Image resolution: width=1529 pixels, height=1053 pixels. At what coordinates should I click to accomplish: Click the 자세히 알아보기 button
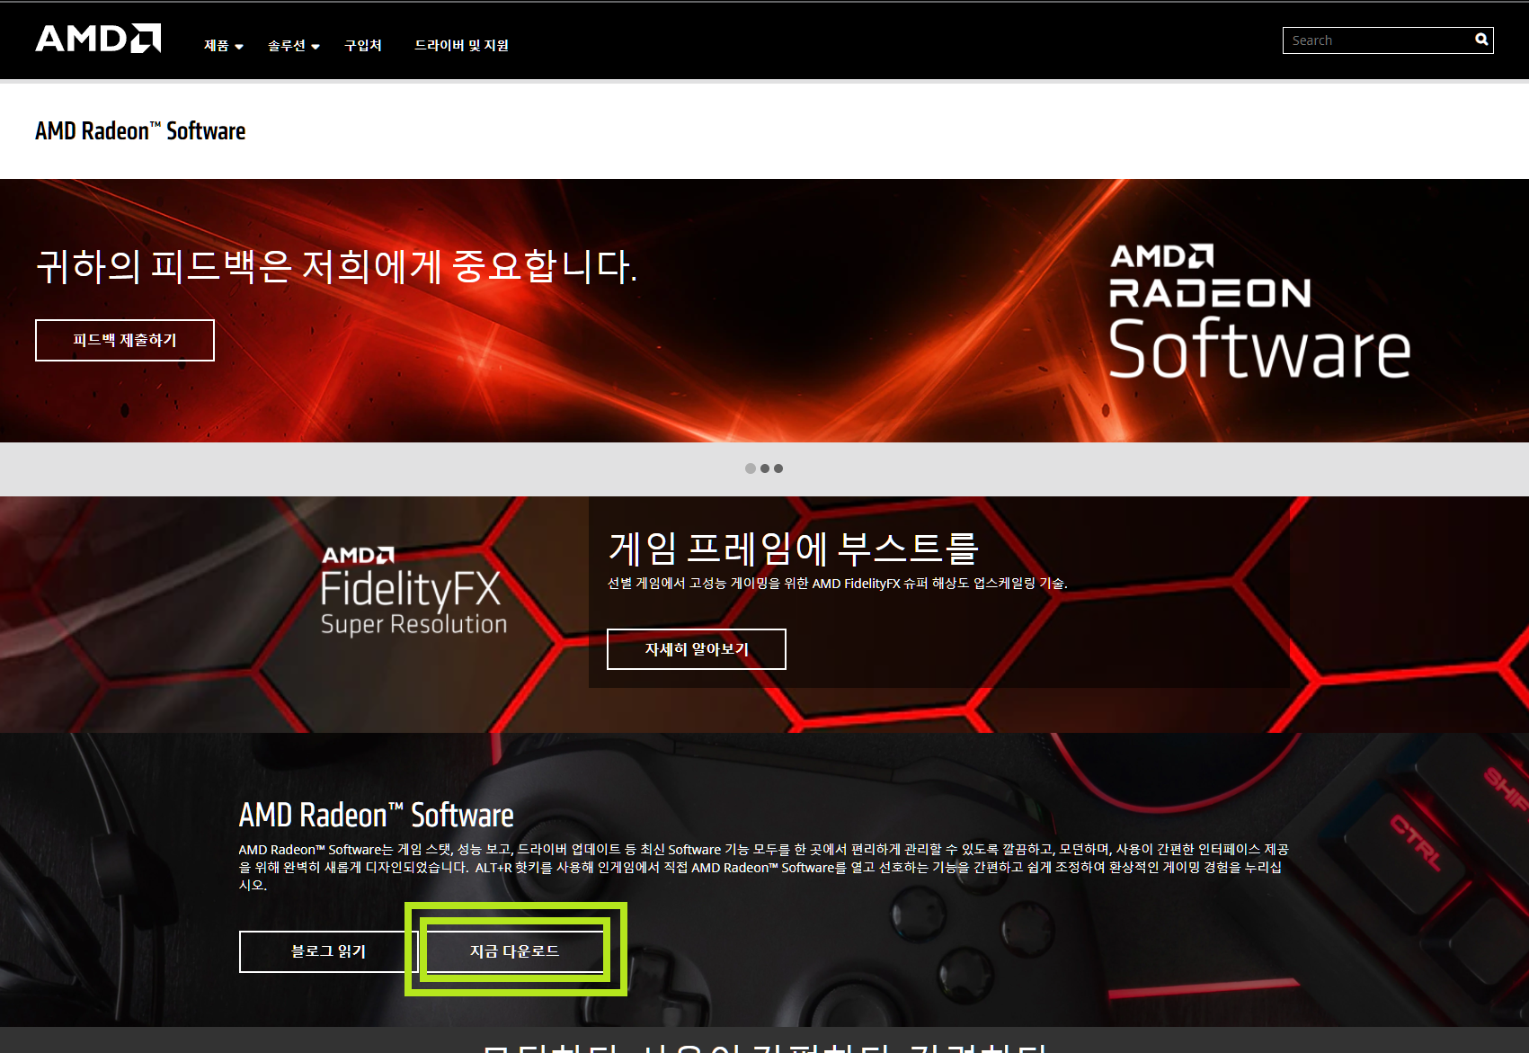pyautogui.click(x=697, y=649)
